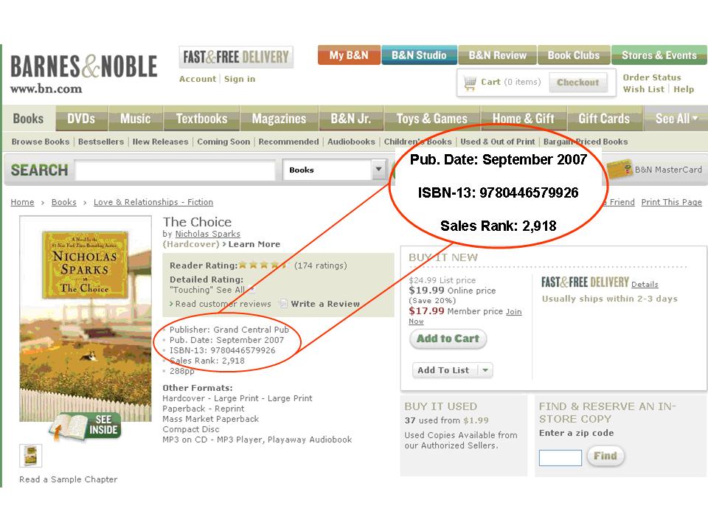Open the B&N Studio tab
Screen dimensions: 708x531
(419, 55)
